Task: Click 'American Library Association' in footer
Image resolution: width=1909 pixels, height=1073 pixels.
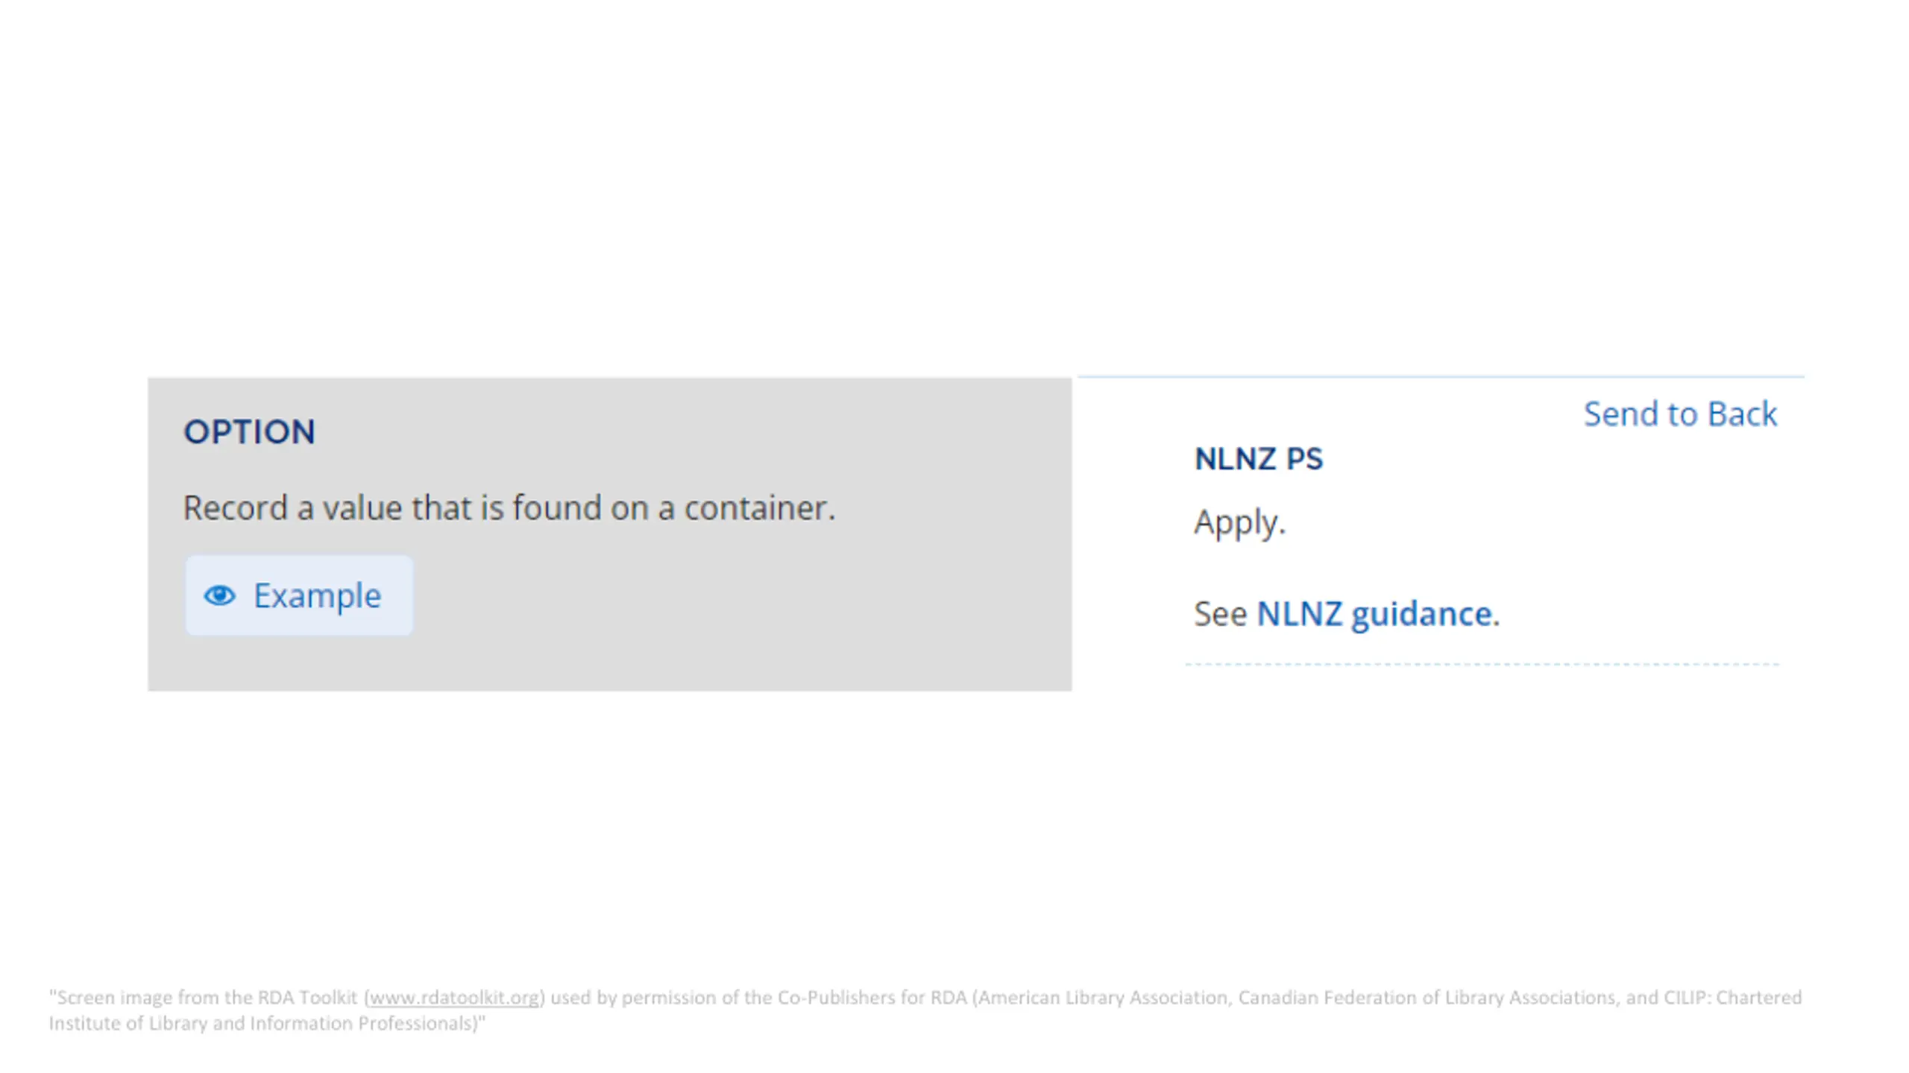Action: tap(1103, 998)
